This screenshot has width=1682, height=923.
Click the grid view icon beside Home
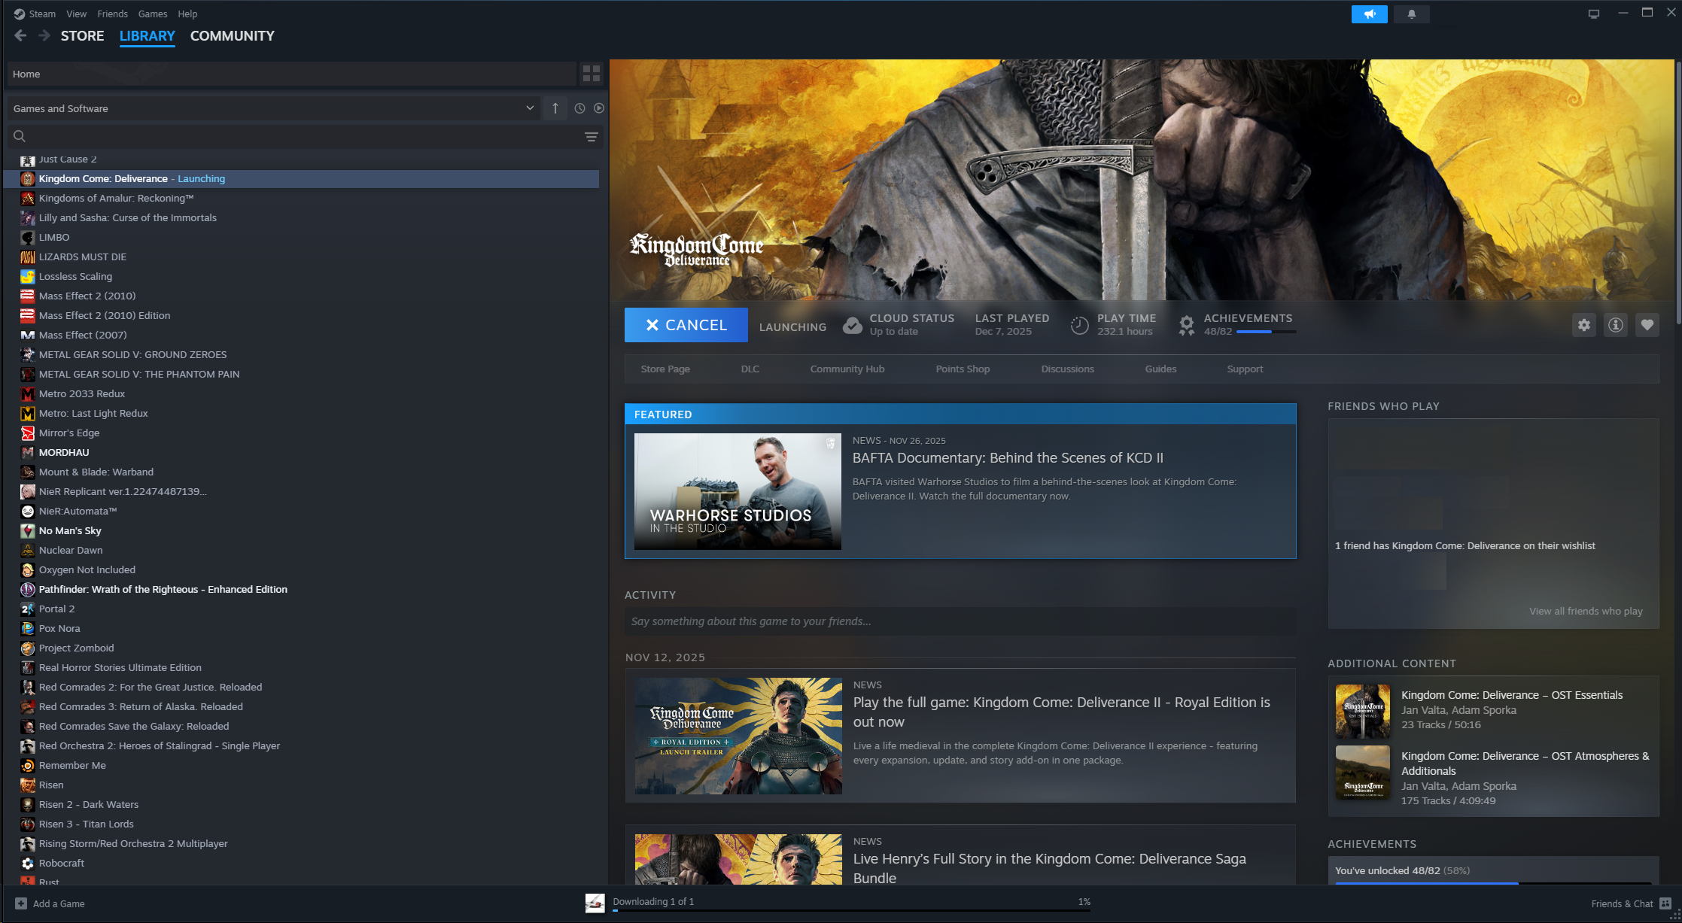pyautogui.click(x=592, y=74)
